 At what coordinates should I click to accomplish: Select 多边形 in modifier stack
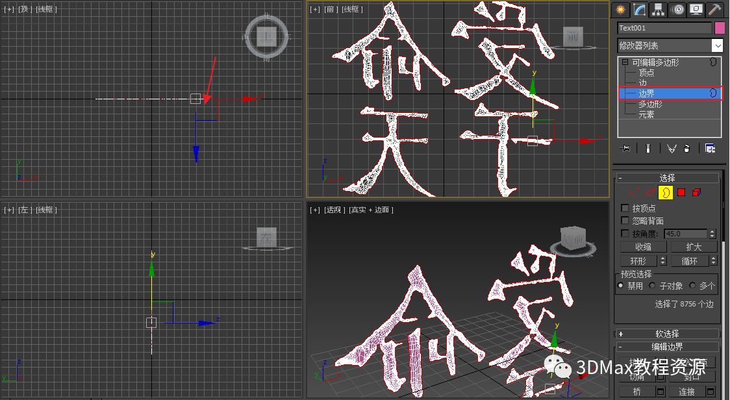tap(650, 105)
